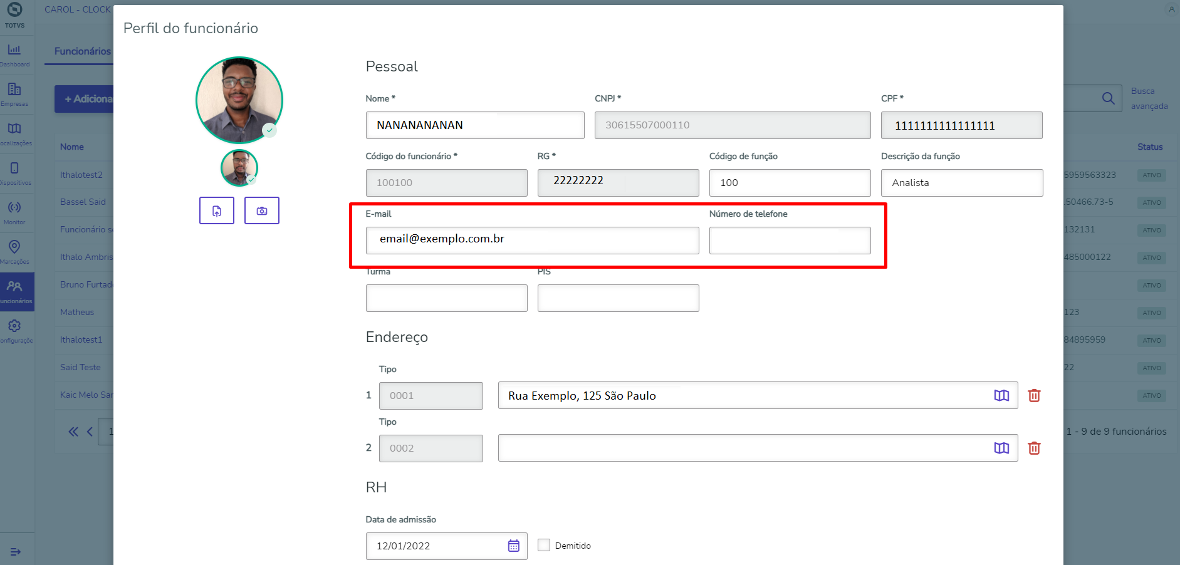This screenshot has width=1180, height=565.
Task: Select the small profile photo thumbnail
Action: point(239,168)
